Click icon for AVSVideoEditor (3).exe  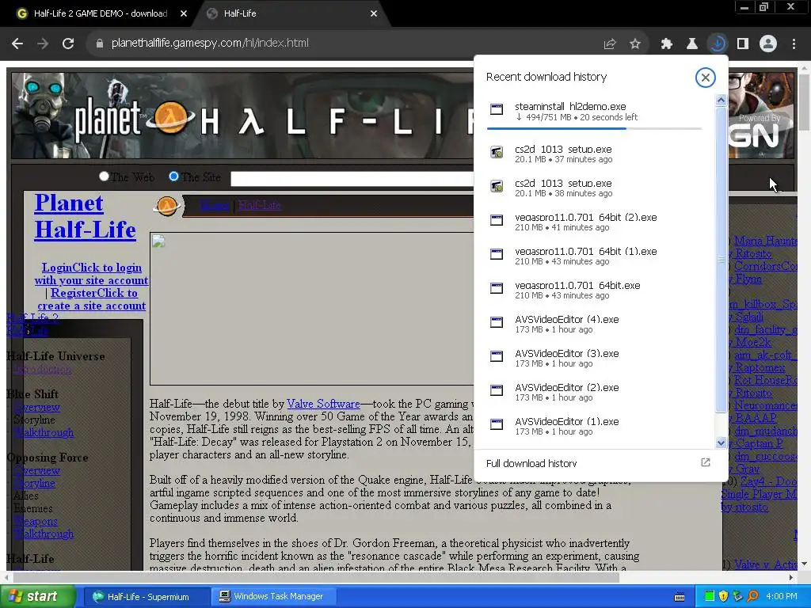[497, 357]
